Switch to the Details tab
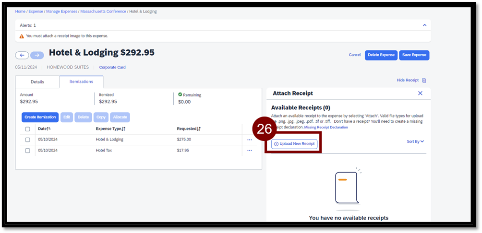482x233 pixels. (x=37, y=82)
